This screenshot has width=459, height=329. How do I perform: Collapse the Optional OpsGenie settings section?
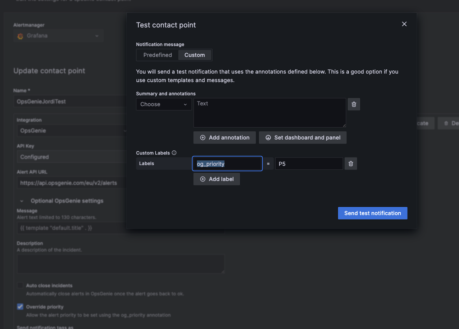pyautogui.click(x=21, y=200)
